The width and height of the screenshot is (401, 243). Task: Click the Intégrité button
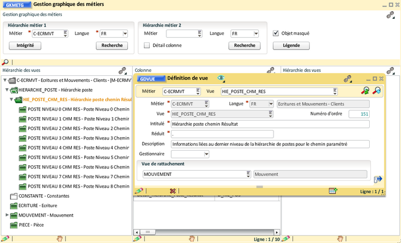25,45
